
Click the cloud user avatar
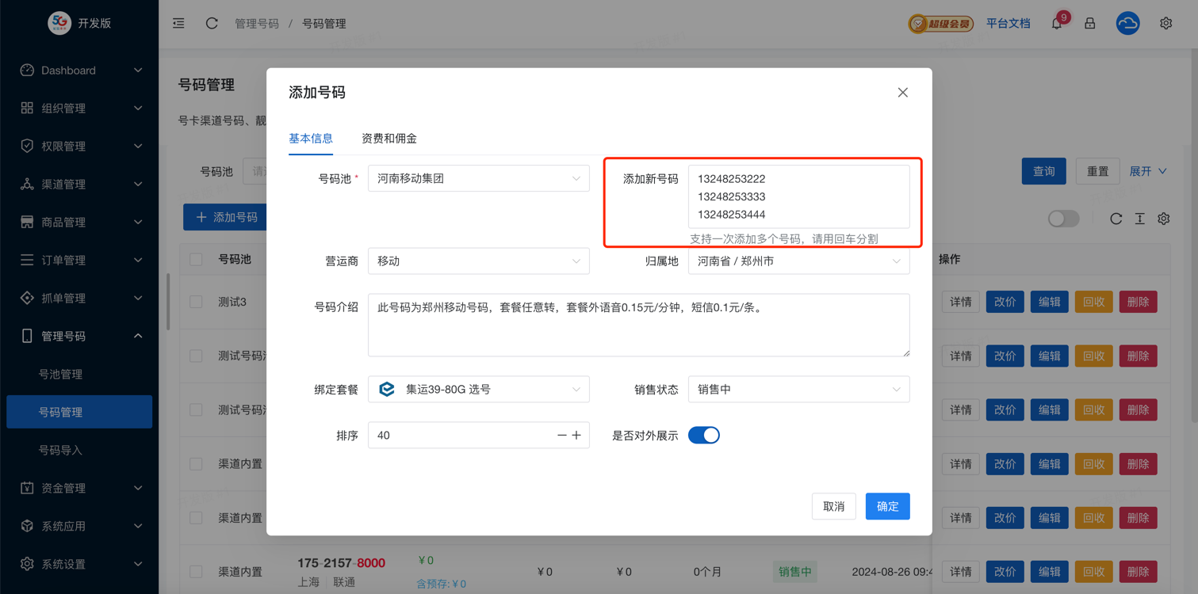[x=1127, y=24]
